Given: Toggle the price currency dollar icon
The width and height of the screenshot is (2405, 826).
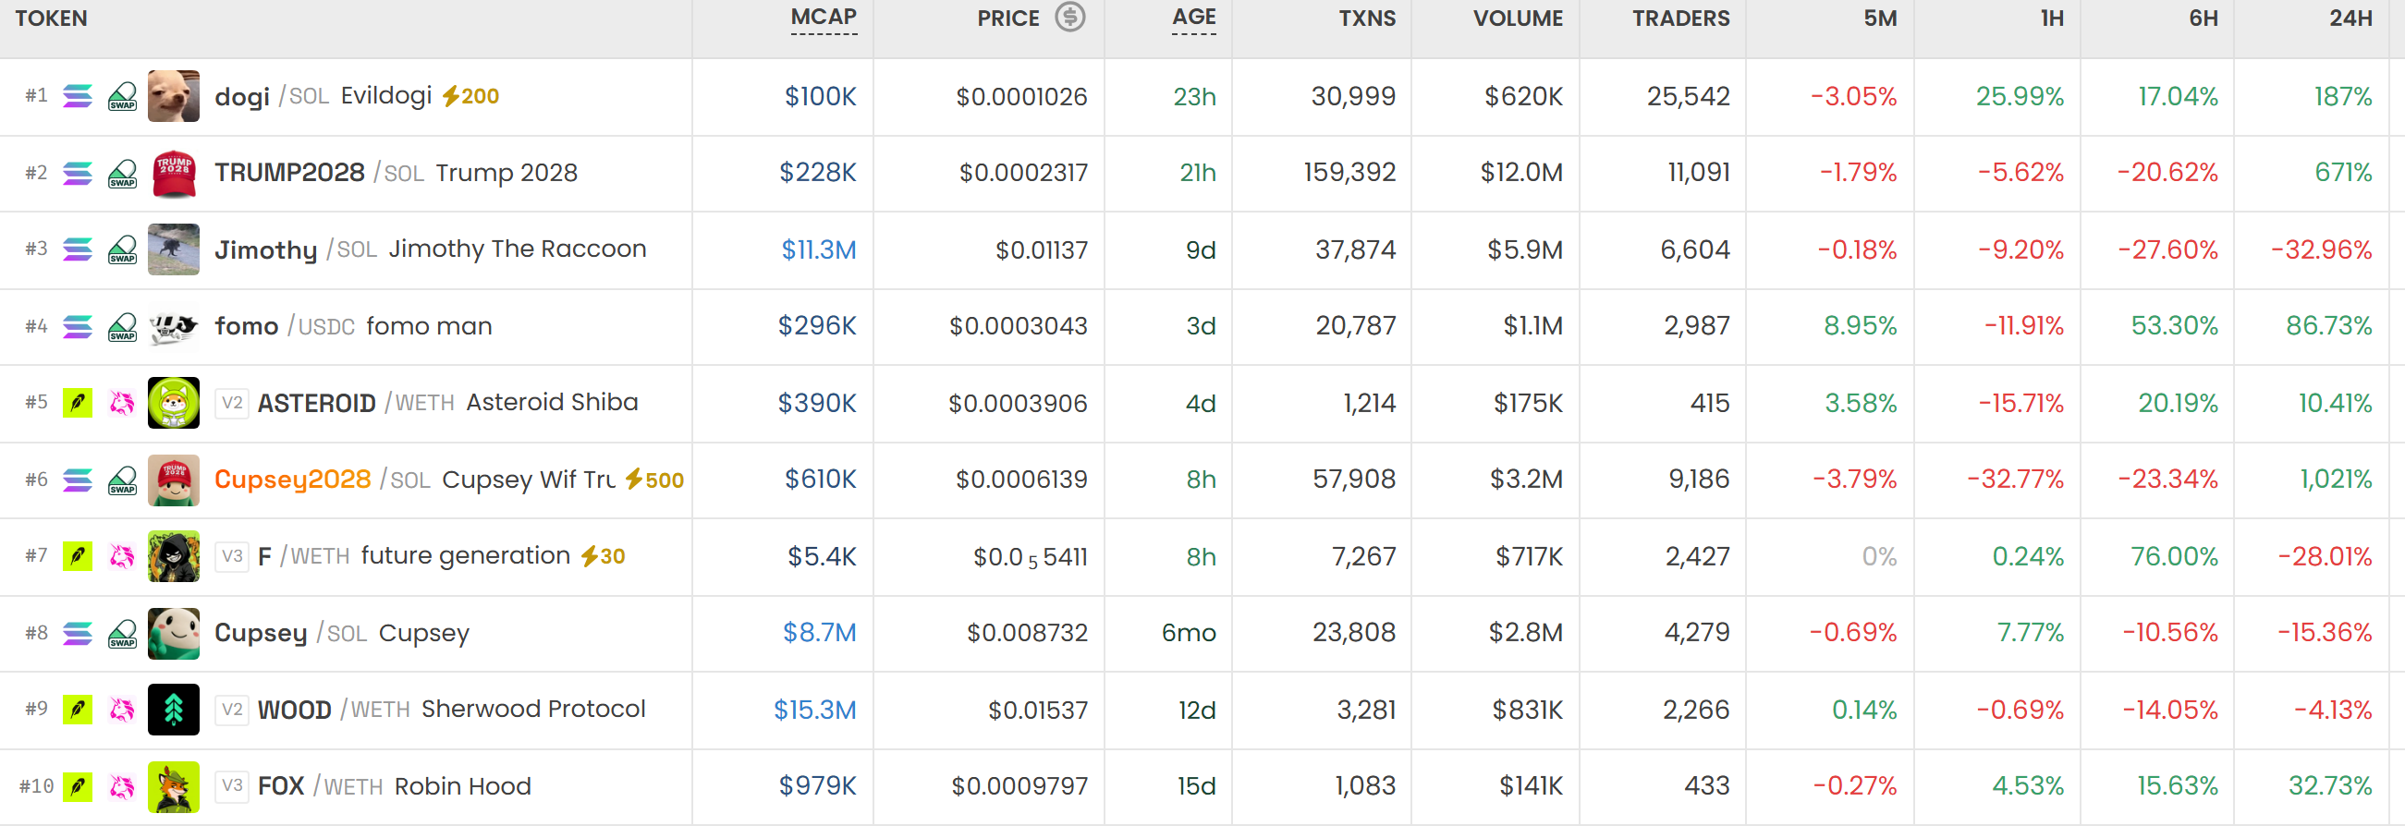Looking at the screenshot, I should (1070, 17).
